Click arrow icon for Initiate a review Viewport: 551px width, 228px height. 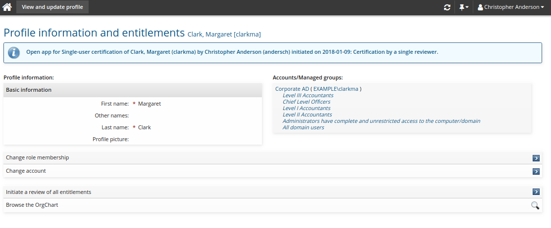(536, 192)
